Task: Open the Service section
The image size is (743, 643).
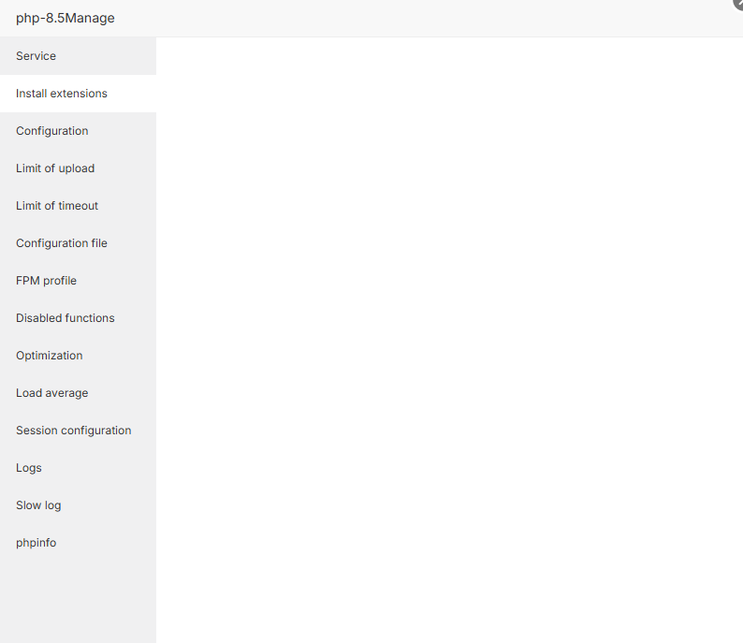Action: 36,56
